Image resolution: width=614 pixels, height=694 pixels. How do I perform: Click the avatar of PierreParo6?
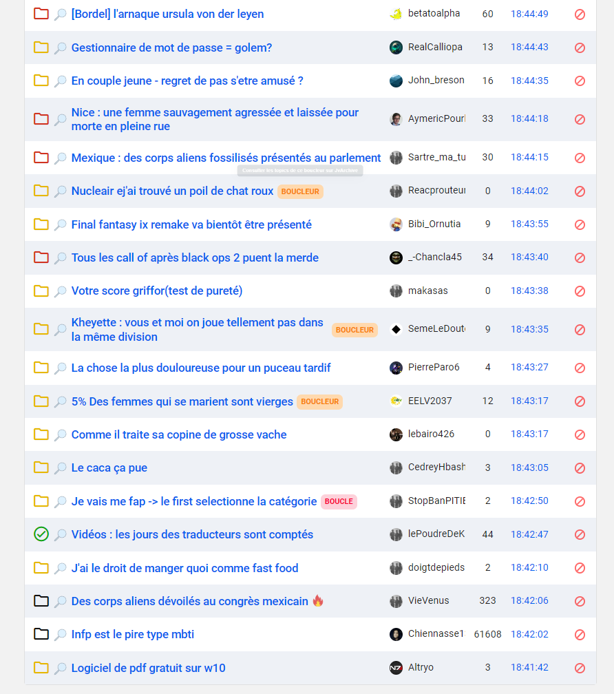396,368
